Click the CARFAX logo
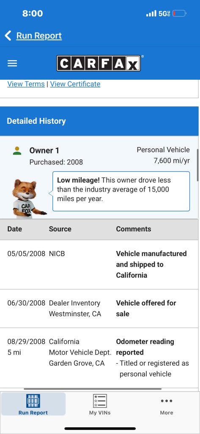This screenshot has width=200, height=434. click(x=99, y=64)
